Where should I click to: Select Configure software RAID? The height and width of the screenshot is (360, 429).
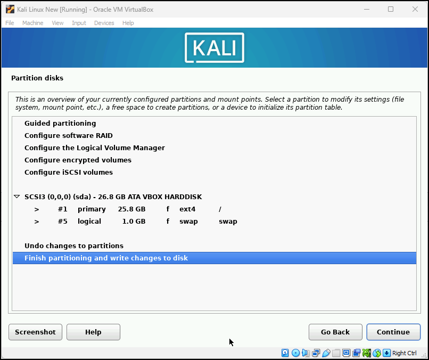point(214,135)
